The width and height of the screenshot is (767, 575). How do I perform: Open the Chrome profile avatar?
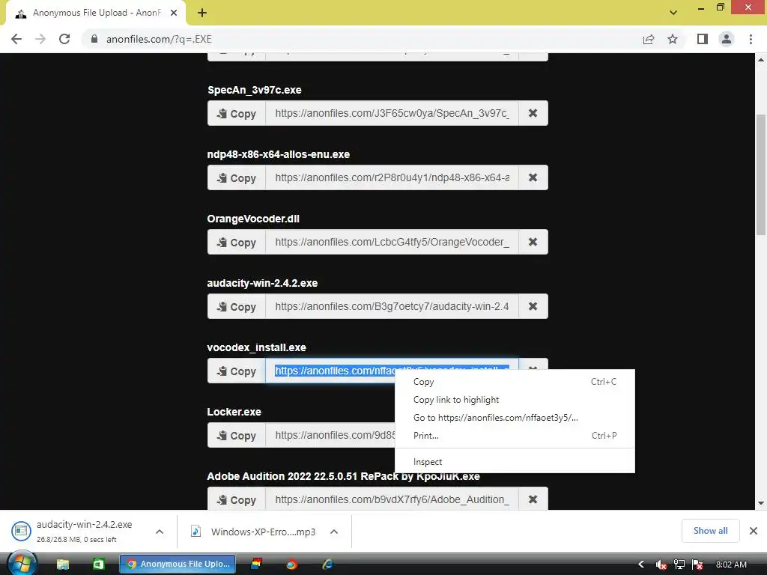(727, 39)
